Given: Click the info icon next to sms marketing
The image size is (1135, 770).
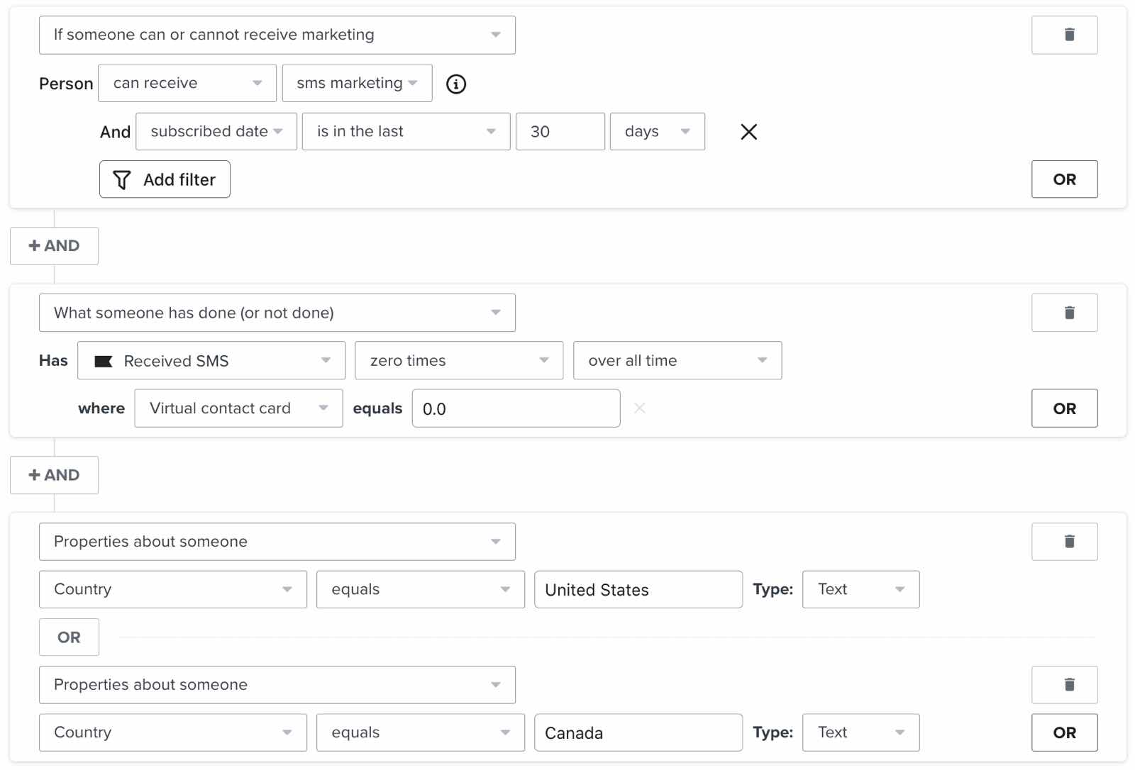Looking at the screenshot, I should 456,84.
